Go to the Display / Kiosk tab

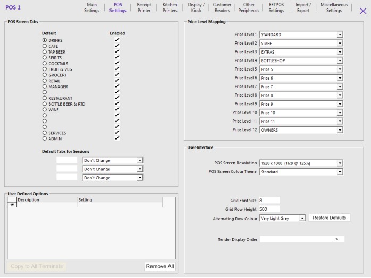(196, 7)
